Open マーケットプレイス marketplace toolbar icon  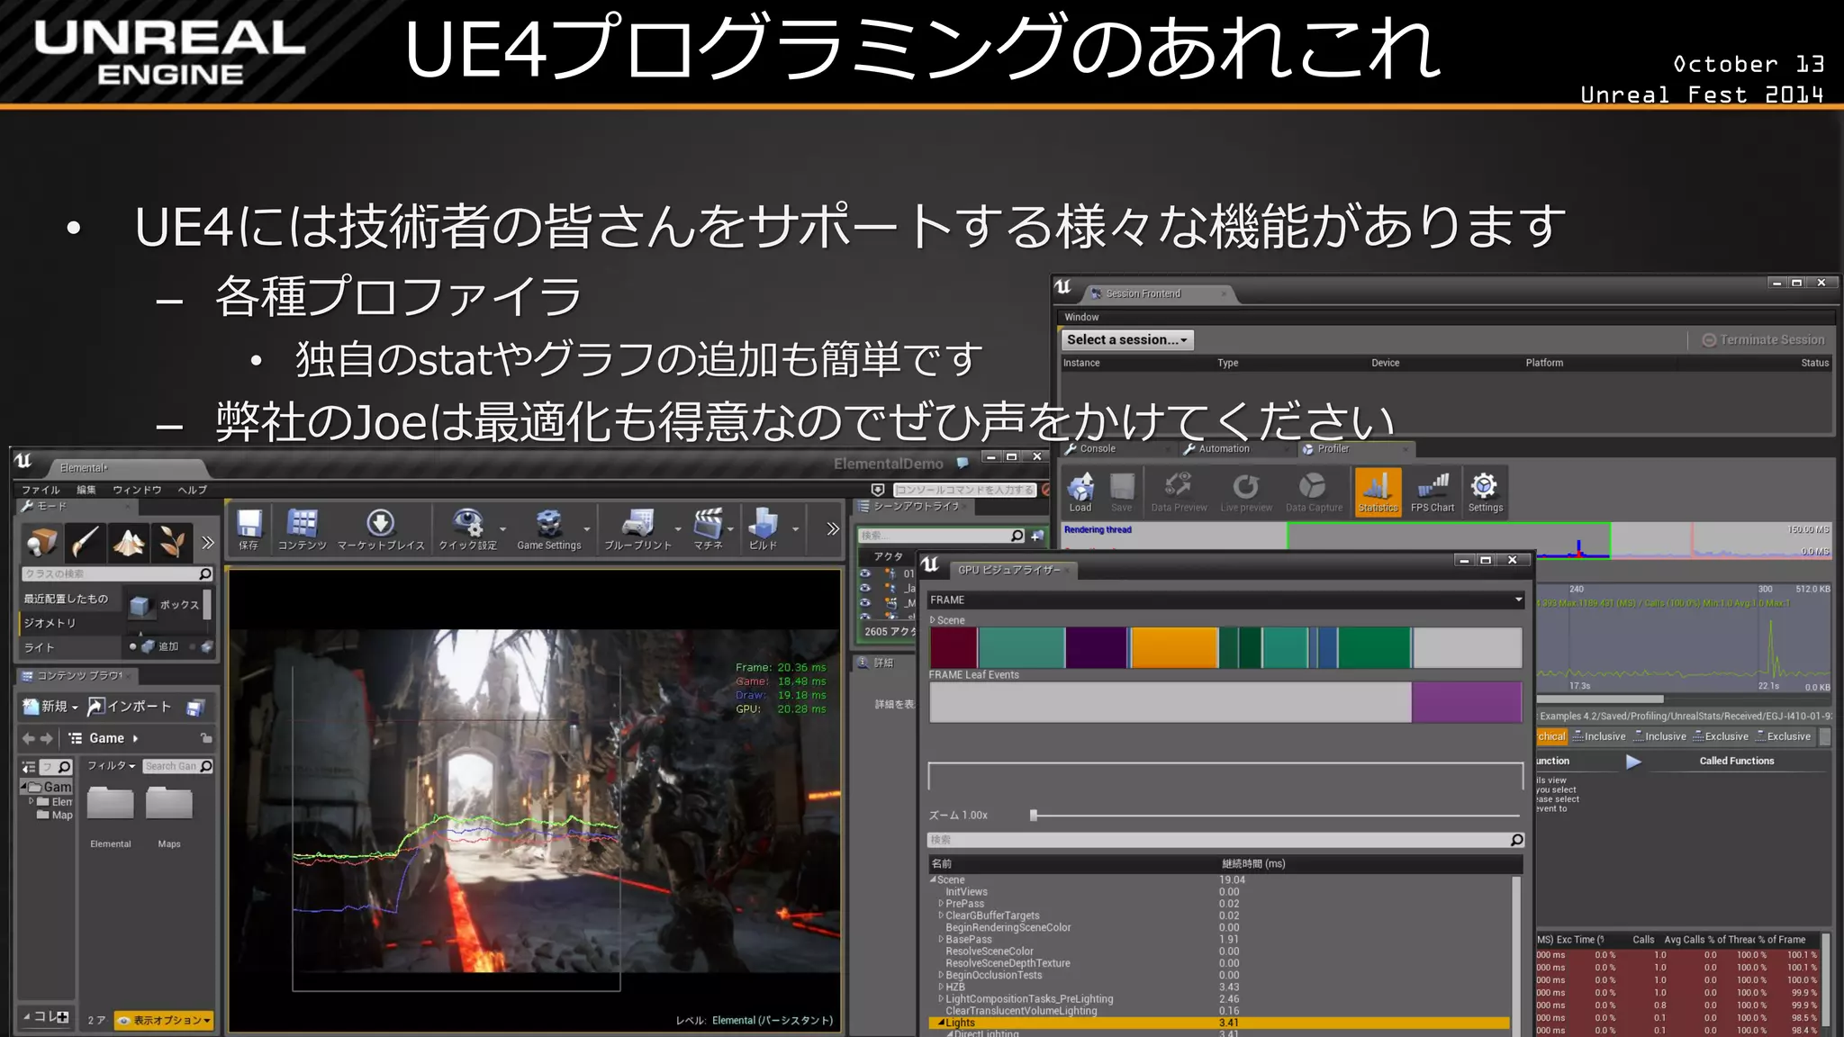[381, 529]
